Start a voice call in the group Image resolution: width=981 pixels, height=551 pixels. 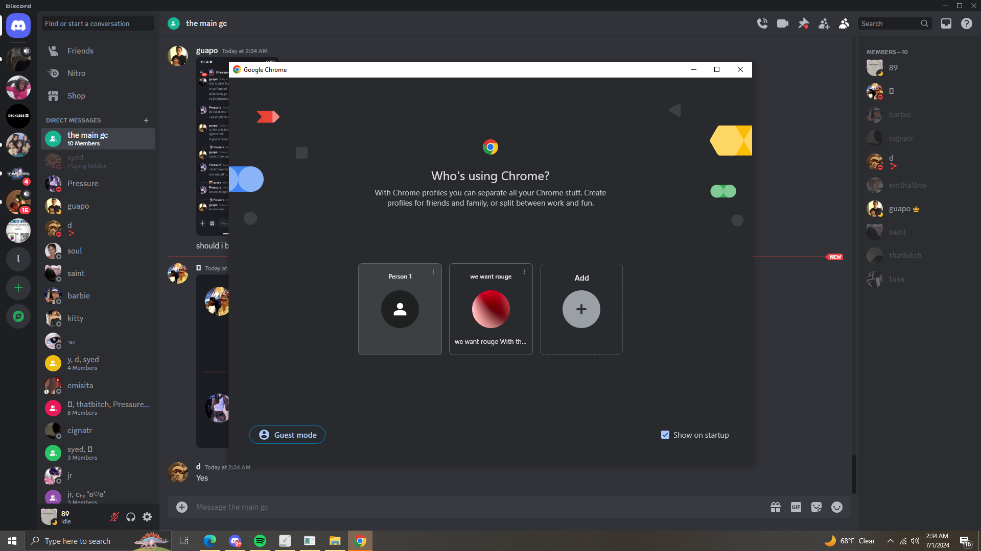[x=762, y=23]
